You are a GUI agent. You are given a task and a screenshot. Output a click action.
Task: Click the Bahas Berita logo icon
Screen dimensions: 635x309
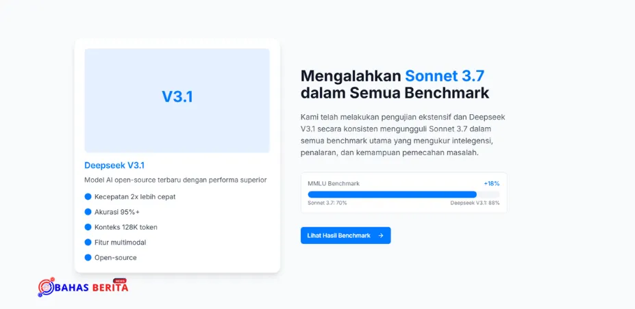(x=46, y=287)
